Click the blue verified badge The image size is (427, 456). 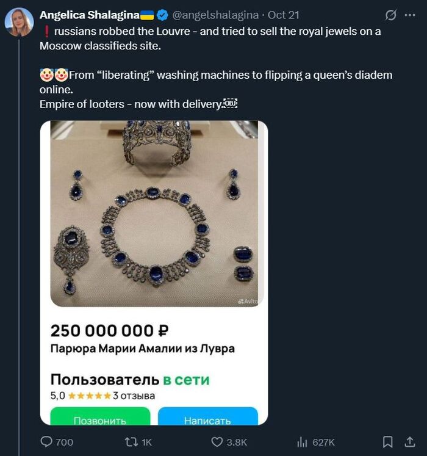point(163,15)
